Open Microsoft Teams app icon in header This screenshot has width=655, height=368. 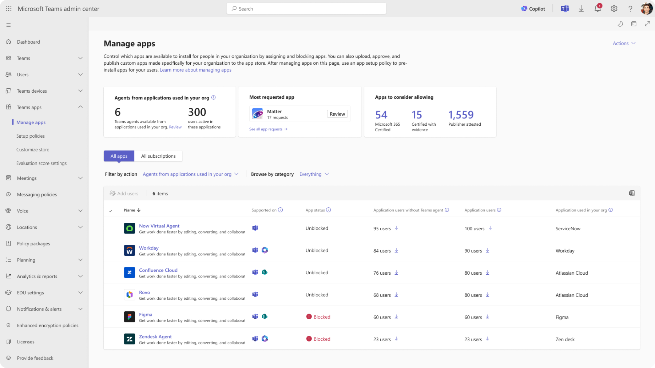click(x=565, y=9)
